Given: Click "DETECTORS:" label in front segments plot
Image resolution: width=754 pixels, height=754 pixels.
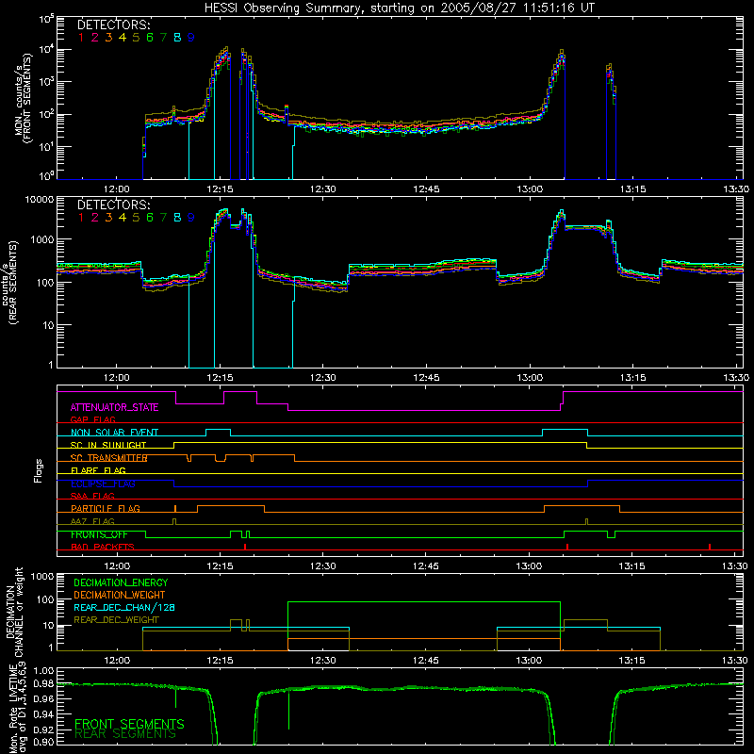Looking at the screenshot, I should 114,25.
